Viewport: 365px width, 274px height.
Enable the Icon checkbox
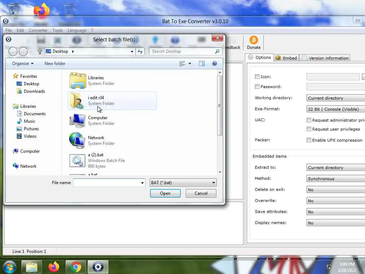[x=257, y=77]
